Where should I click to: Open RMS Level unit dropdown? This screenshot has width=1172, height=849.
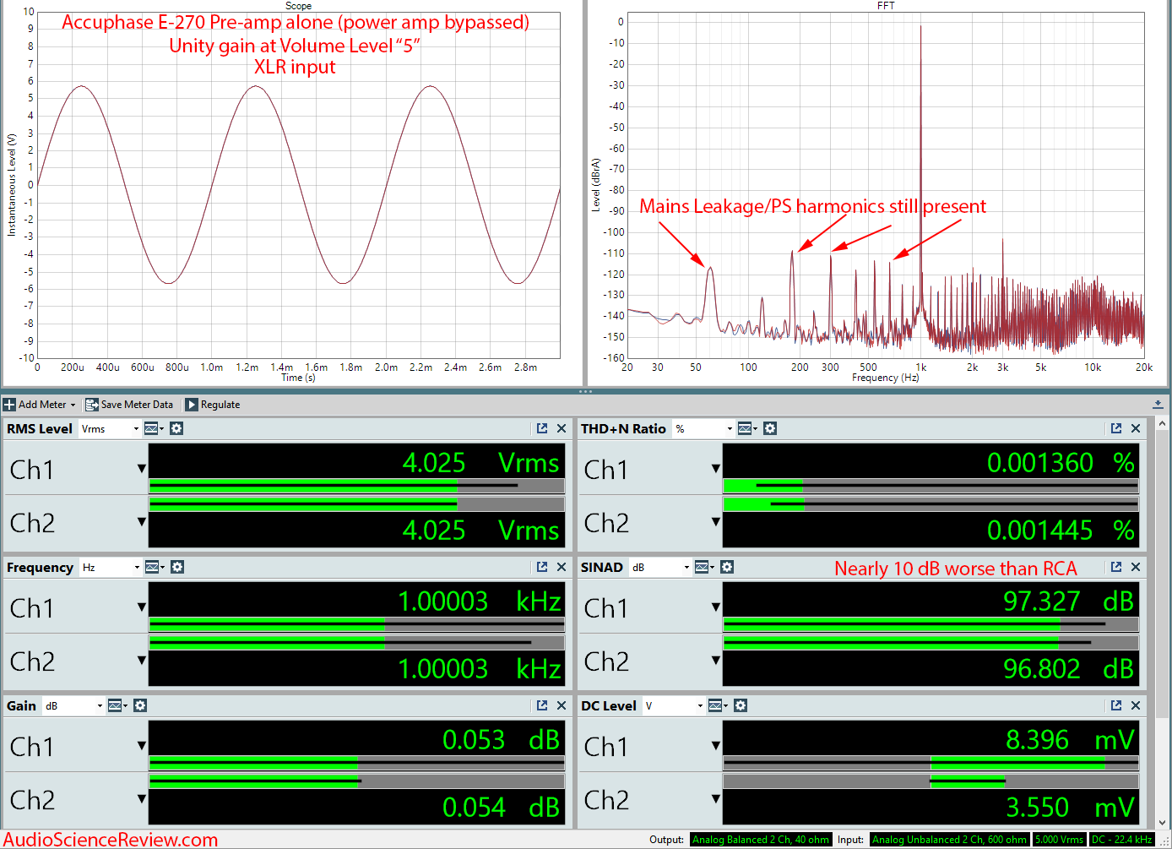(111, 429)
